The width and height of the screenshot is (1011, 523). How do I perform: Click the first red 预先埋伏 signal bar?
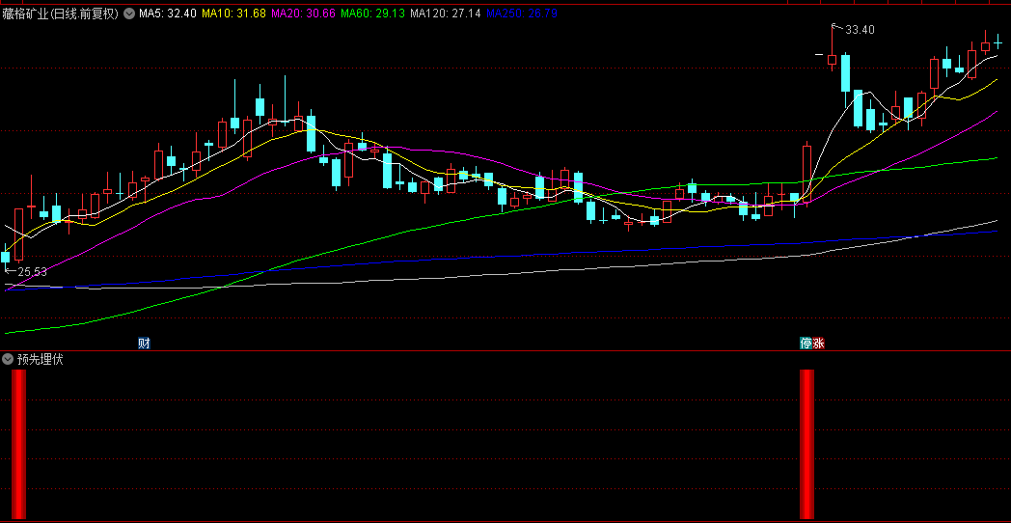click(18, 444)
